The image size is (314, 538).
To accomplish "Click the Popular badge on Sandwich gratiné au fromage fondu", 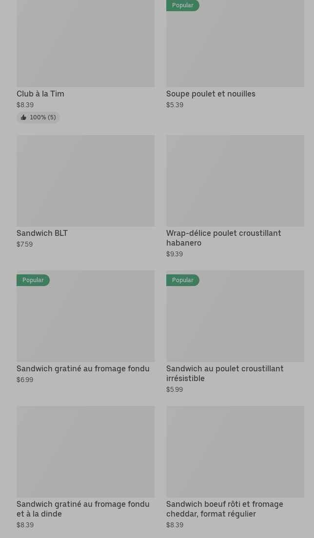I will (x=33, y=280).
